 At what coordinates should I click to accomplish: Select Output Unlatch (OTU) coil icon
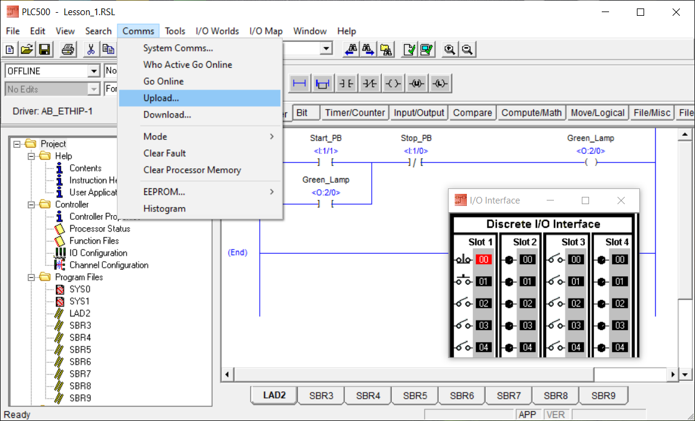417,84
